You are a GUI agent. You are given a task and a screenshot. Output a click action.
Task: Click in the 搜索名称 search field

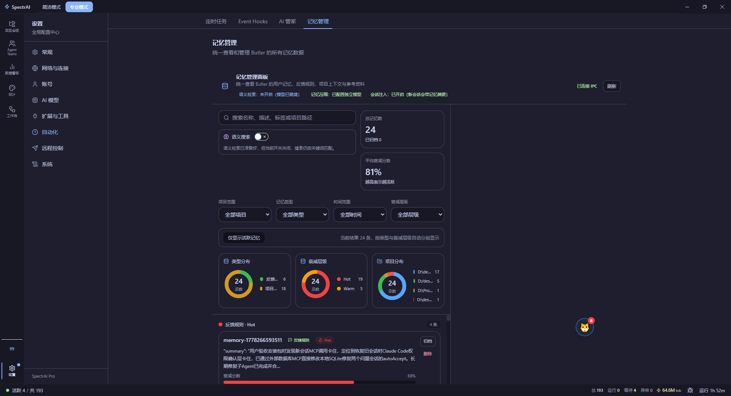287,118
